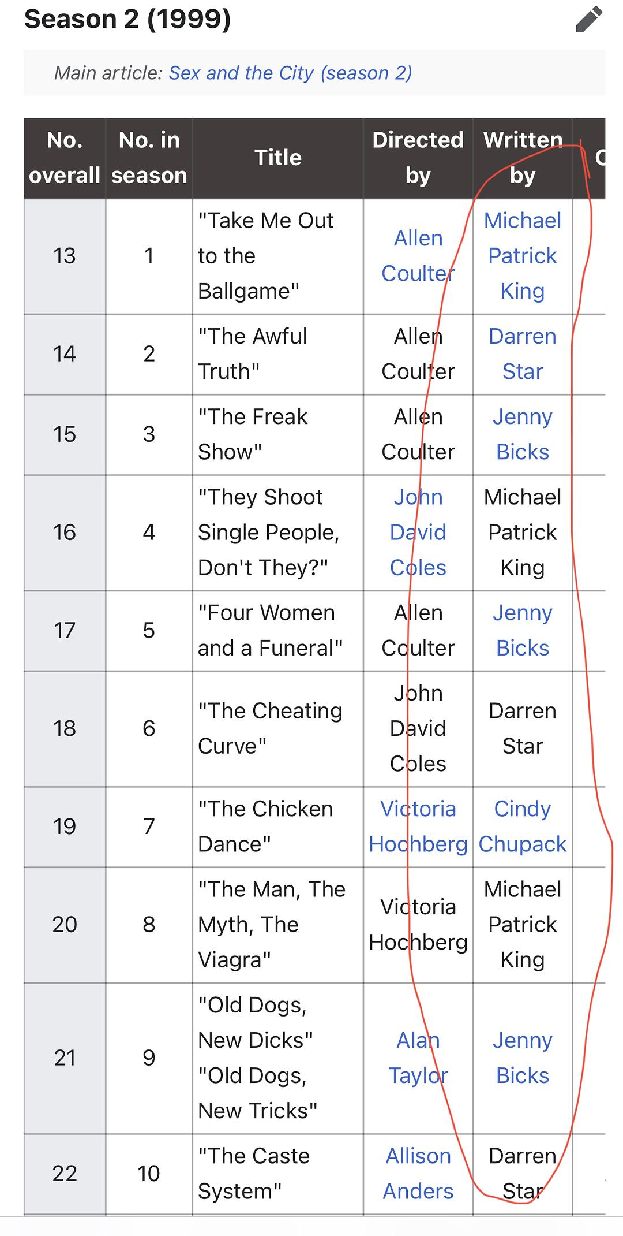Open the Darren Star link in episode 14

click(x=522, y=353)
